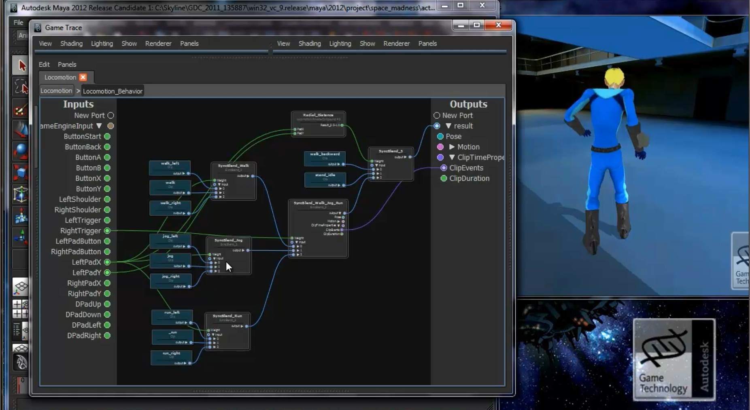The width and height of the screenshot is (750, 410).
Task: Click the ButtonStart green port
Action: (107, 137)
